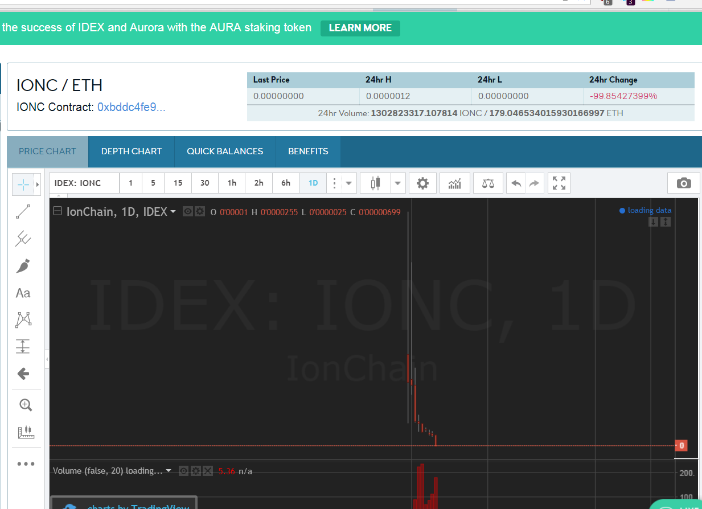The image size is (702, 509).
Task: Click the Volume value 5.36
Action: (227, 471)
